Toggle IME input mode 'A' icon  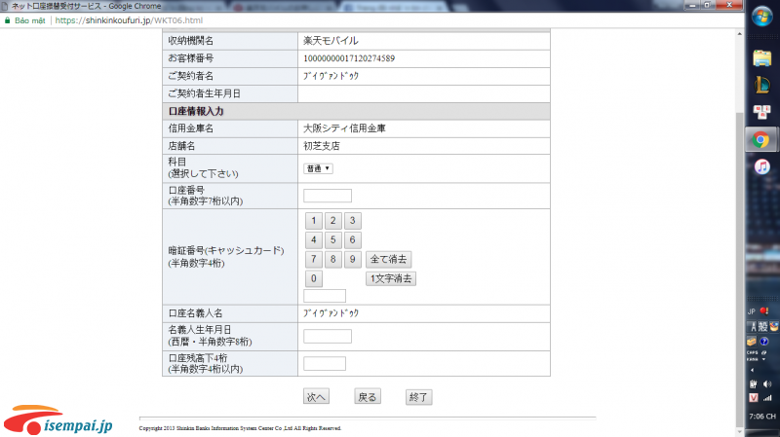click(753, 327)
